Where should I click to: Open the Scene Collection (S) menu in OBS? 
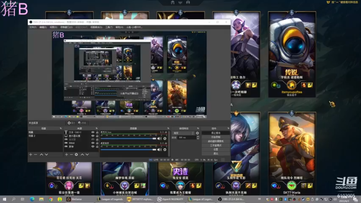pos(96,27)
